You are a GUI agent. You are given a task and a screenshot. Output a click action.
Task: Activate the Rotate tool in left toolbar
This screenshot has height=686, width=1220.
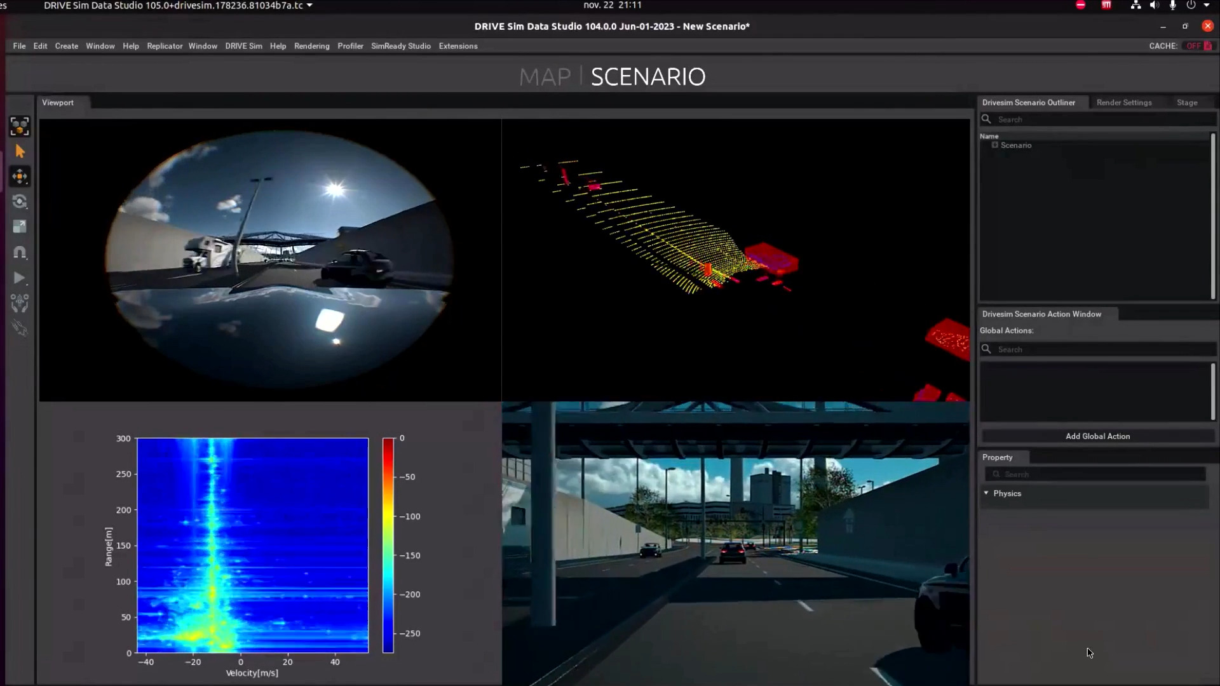pos(20,202)
